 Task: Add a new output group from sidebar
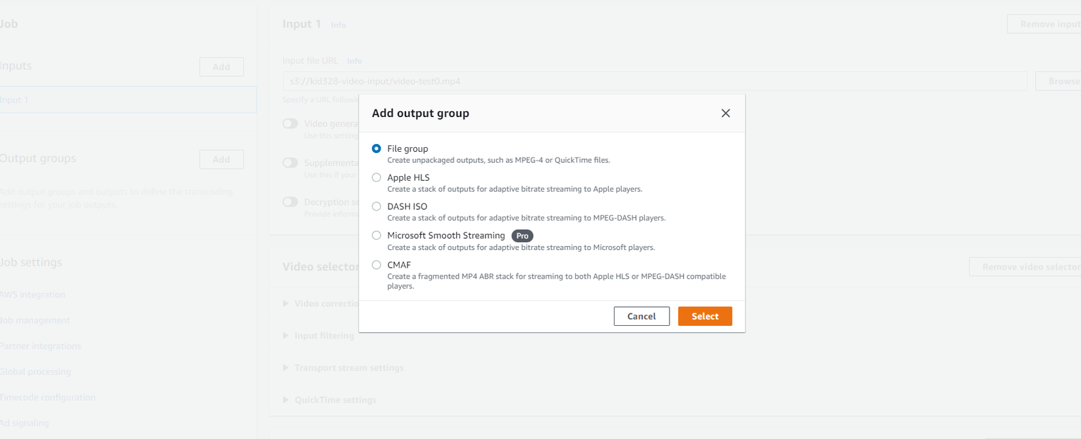pos(221,160)
